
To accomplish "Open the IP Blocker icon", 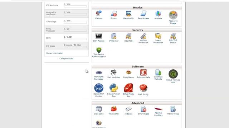I will click(x=114, y=36).
